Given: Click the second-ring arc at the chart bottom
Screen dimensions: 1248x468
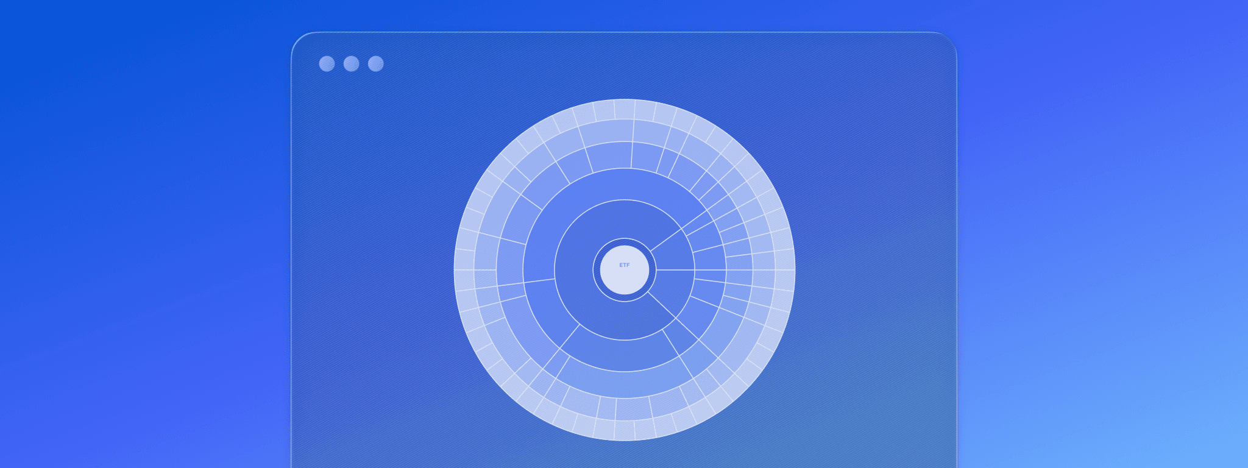Looking at the screenshot, I should point(622,355).
